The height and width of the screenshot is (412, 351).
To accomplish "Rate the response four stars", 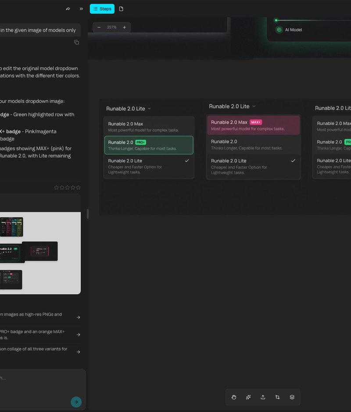I will pos(73,187).
